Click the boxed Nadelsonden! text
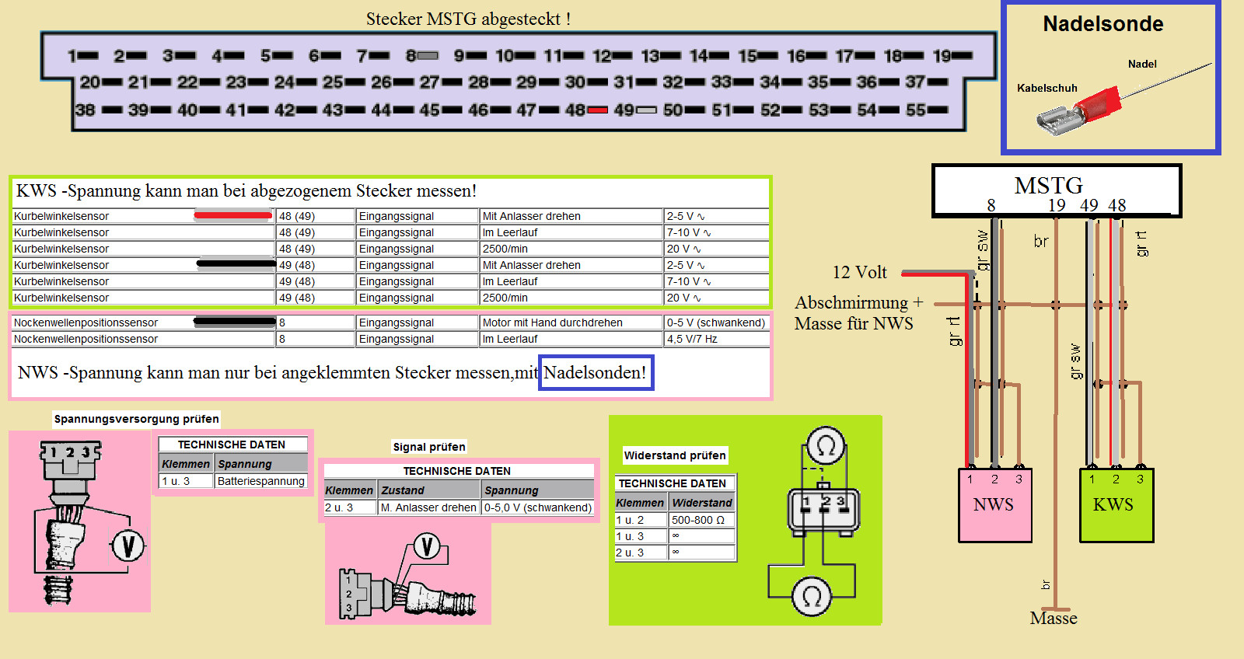Screen dimensions: 1244x659 click(596, 373)
